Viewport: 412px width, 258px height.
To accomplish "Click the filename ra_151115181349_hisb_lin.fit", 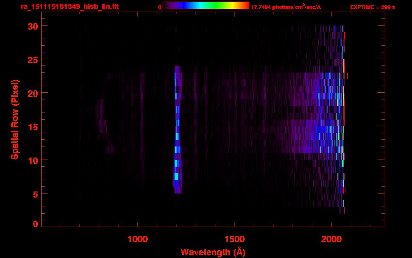I will tap(69, 7).
